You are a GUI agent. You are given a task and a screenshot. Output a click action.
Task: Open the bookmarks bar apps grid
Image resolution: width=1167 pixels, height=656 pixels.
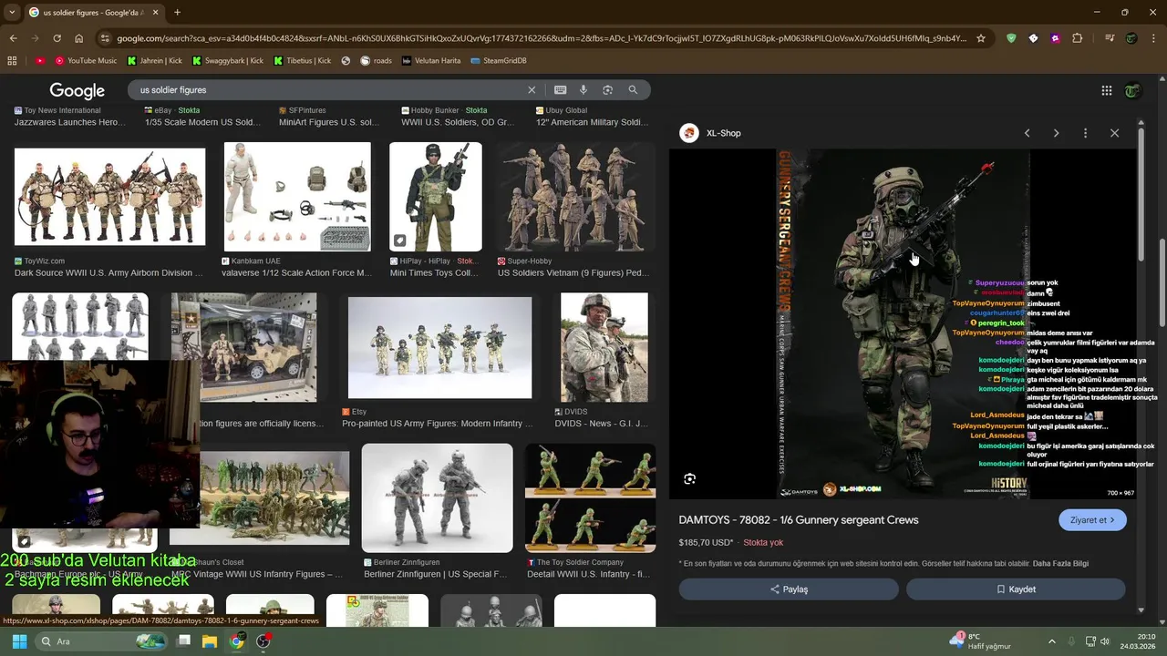click(x=12, y=61)
